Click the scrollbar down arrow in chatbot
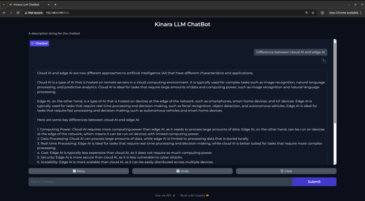This screenshot has height=201, width=365. (x=335, y=163)
